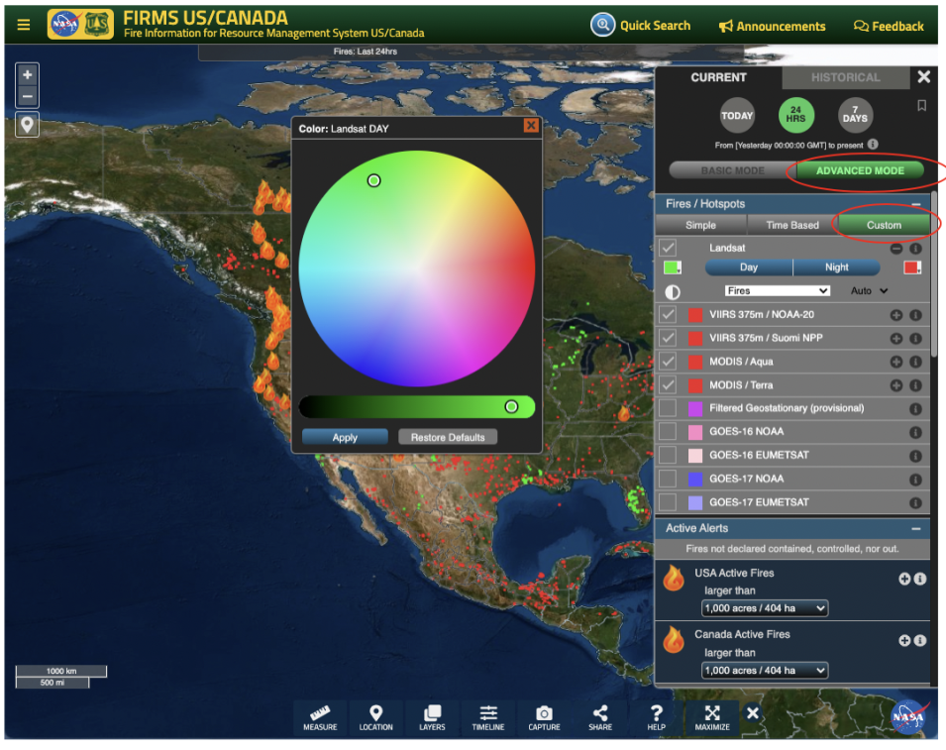
Task: Show GOES-17 EUMETSAT info
Action: (916, 503)
